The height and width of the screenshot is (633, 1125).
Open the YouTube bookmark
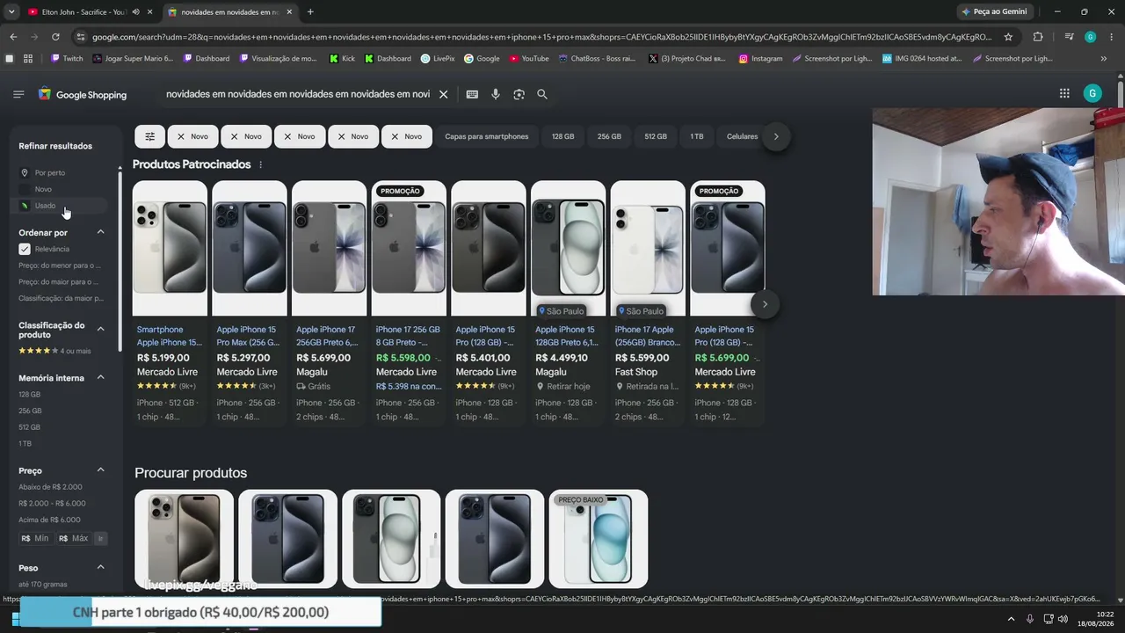529,59
